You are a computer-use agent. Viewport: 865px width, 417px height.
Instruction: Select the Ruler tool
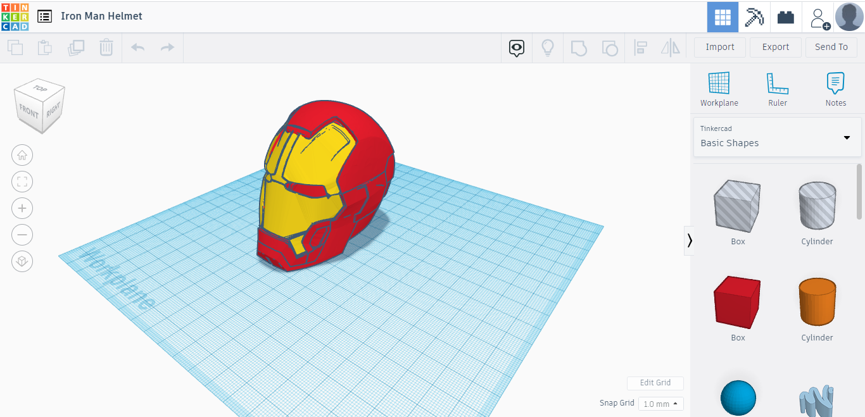(778, 89)
